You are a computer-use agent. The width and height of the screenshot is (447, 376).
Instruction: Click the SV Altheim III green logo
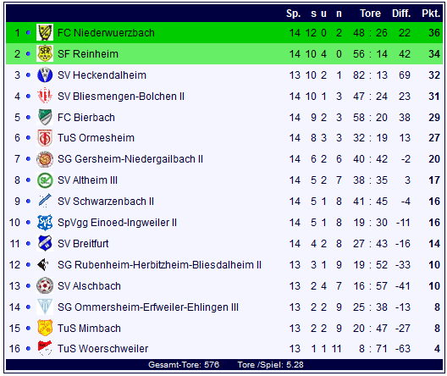coord(45,180)
